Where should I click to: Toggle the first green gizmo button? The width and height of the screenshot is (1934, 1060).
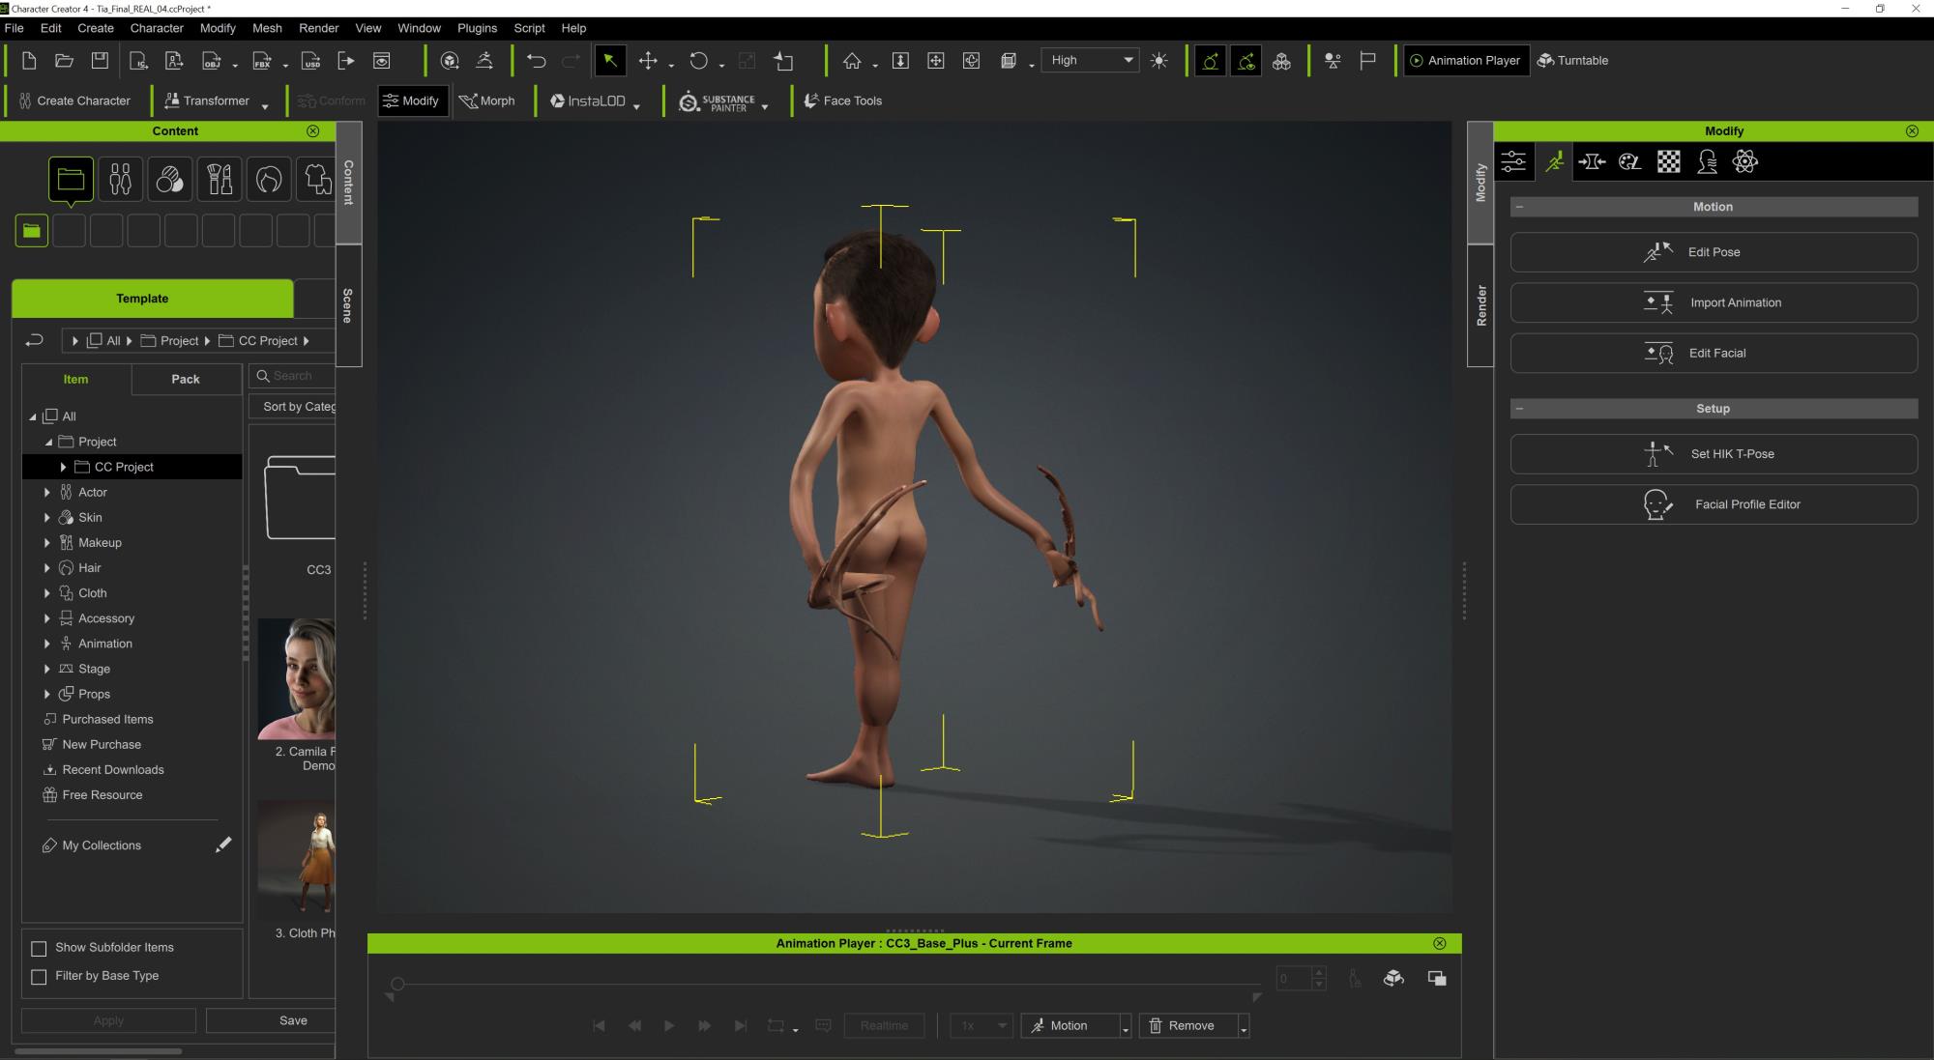pyautogui.click(x=1210, y=61)
